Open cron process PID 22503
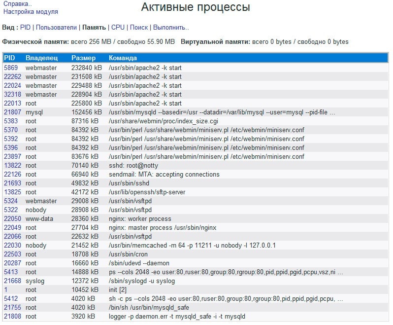Viewport: 393px width, 325px height. 12,254
